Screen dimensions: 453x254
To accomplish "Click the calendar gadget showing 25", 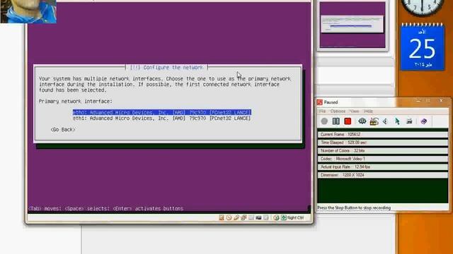I will point(423,47).
